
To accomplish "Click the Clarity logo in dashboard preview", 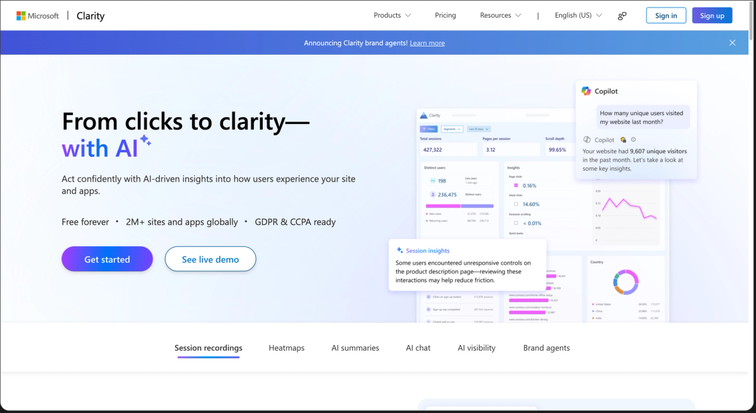I will tap(430, 116).
